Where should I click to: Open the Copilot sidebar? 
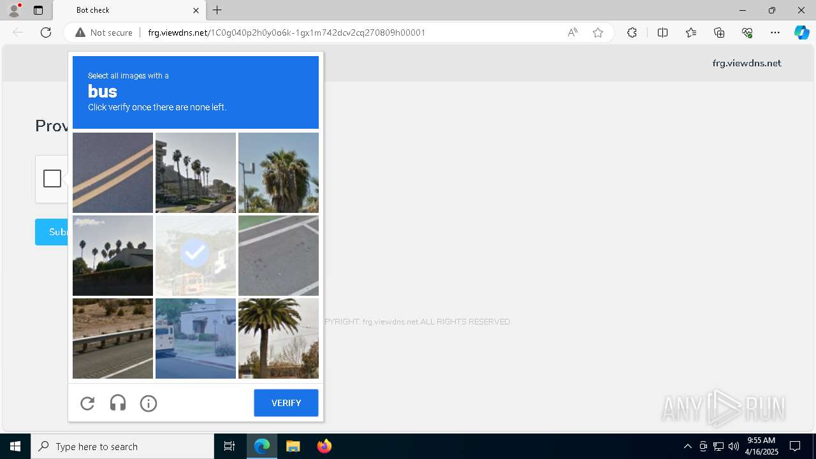pos(801,33)
